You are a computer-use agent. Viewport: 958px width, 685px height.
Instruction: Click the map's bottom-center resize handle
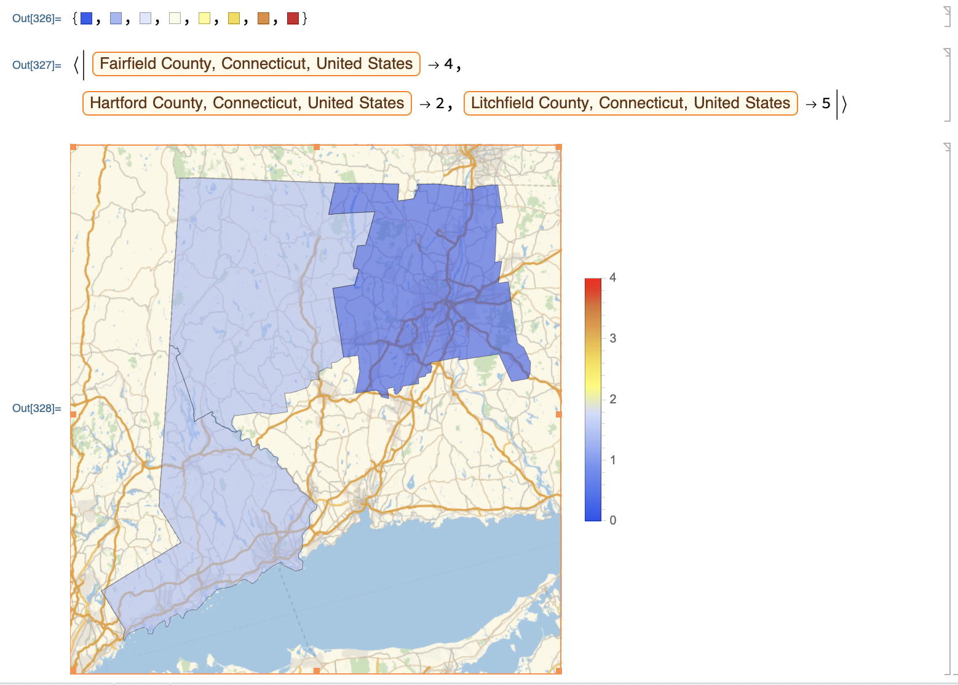click(x=317, y=671)
